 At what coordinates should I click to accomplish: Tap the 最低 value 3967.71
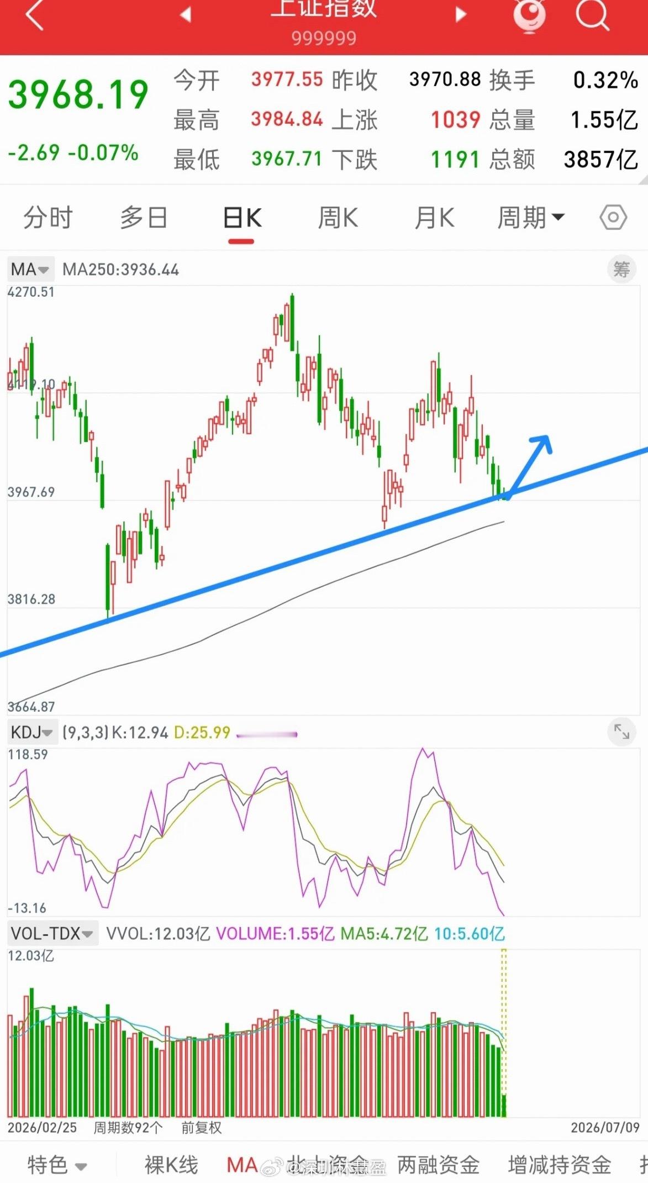[x=287, y=159]
